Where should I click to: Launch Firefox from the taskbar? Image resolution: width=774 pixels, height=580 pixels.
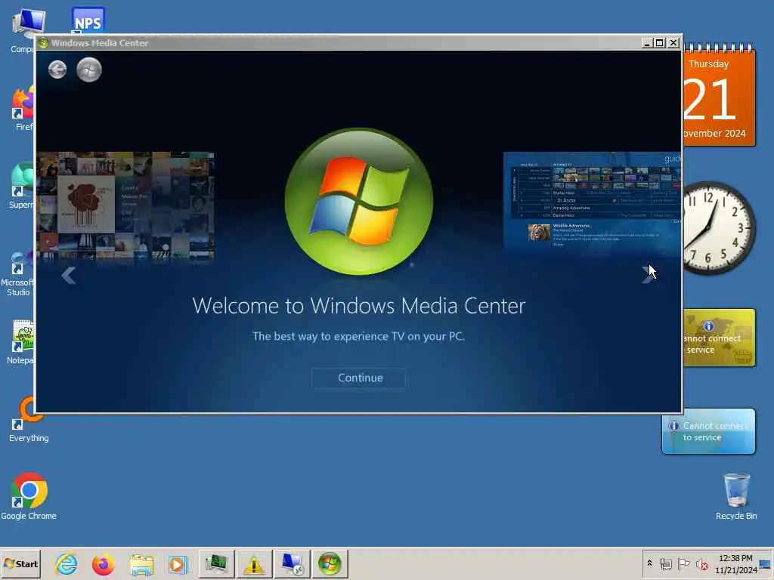click(103, 564)
